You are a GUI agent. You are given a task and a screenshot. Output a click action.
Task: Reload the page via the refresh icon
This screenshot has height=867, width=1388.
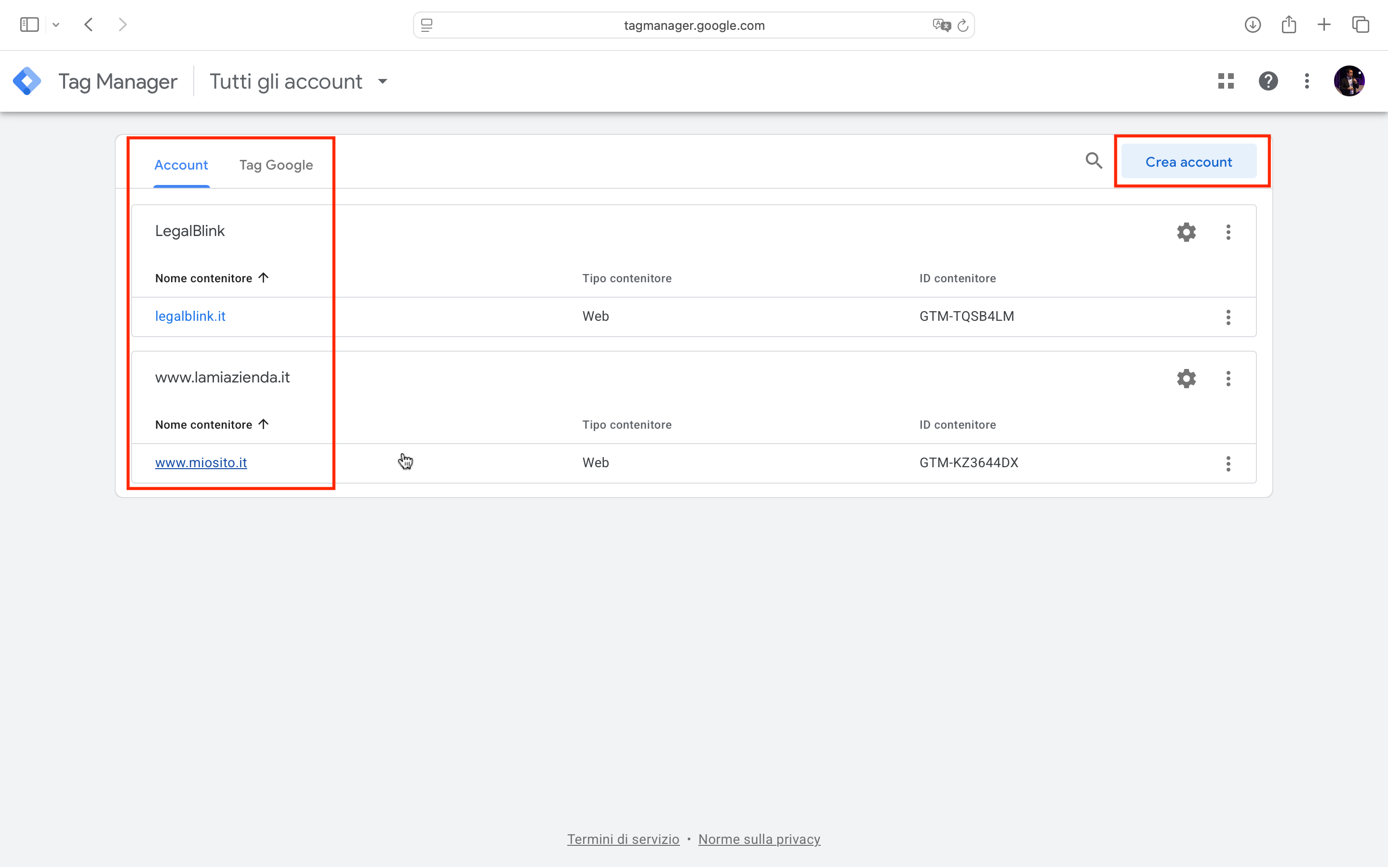(x=963, y=25)
